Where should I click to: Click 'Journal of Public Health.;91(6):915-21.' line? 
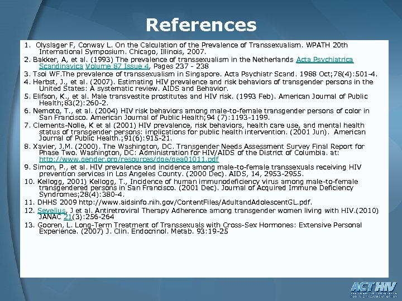(106, 138)
